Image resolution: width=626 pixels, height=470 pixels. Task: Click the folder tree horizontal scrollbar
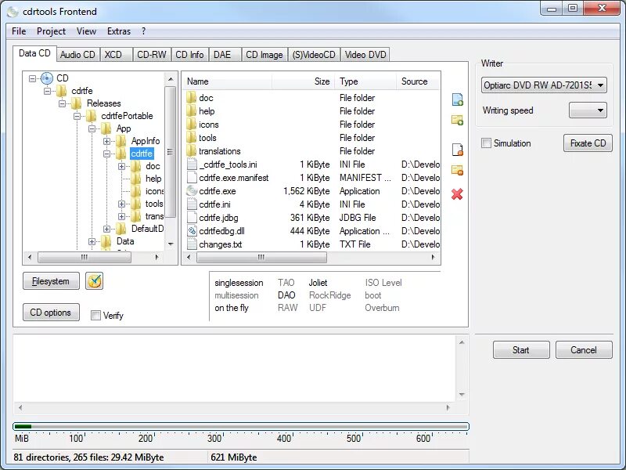click(93, 258)
